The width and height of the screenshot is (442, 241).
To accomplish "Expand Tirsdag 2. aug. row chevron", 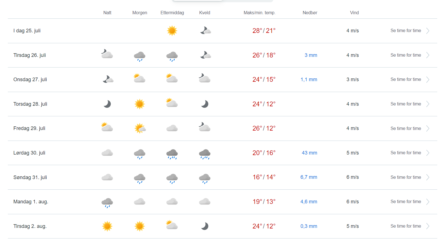I will pos(428,226).
